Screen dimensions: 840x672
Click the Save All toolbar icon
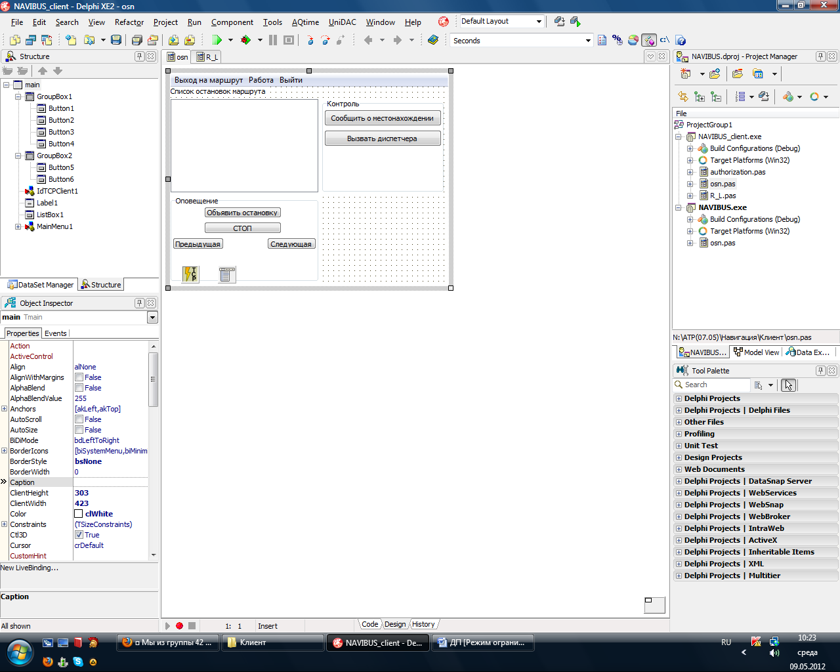[x=136, y=40]
